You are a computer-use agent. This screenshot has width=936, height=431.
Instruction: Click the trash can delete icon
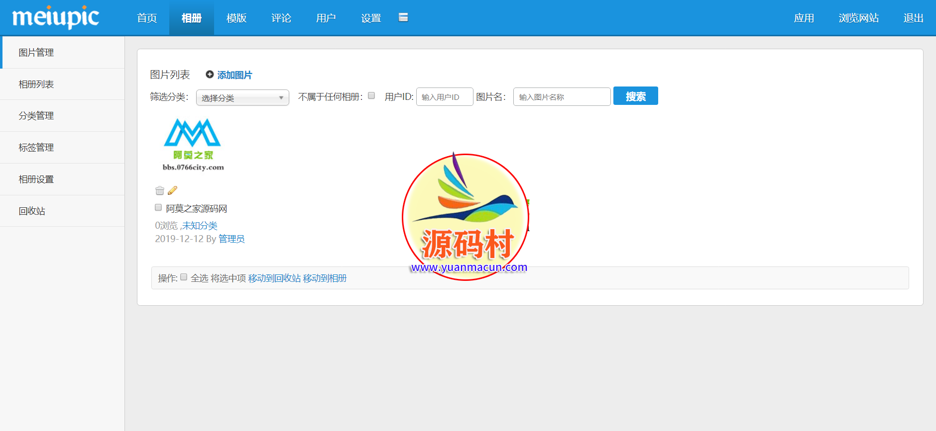[160, 190]
